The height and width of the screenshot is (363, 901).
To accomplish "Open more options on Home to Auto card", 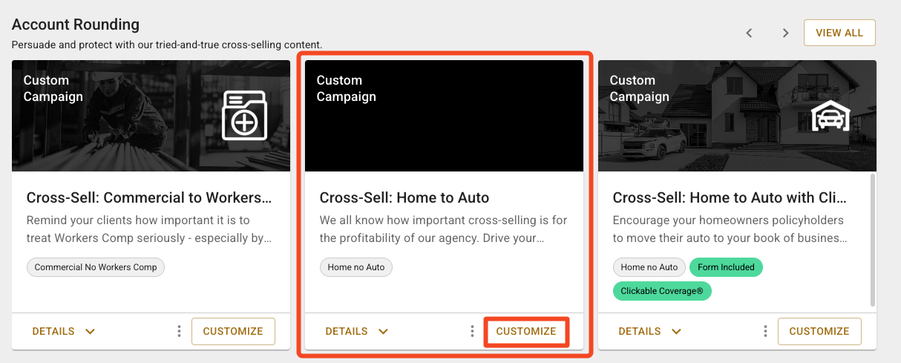I will point(472,331).
